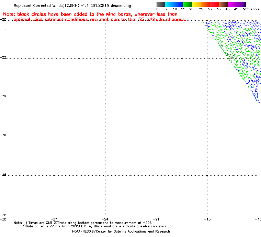The image size is (261, 237).
Task: Click the -21 longitude axis label
Action: (x=156, y=219)
